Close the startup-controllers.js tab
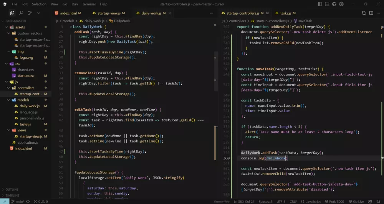The height and width of the screenshot is (204, 384). pyautogui.click(x=267, y=13)
